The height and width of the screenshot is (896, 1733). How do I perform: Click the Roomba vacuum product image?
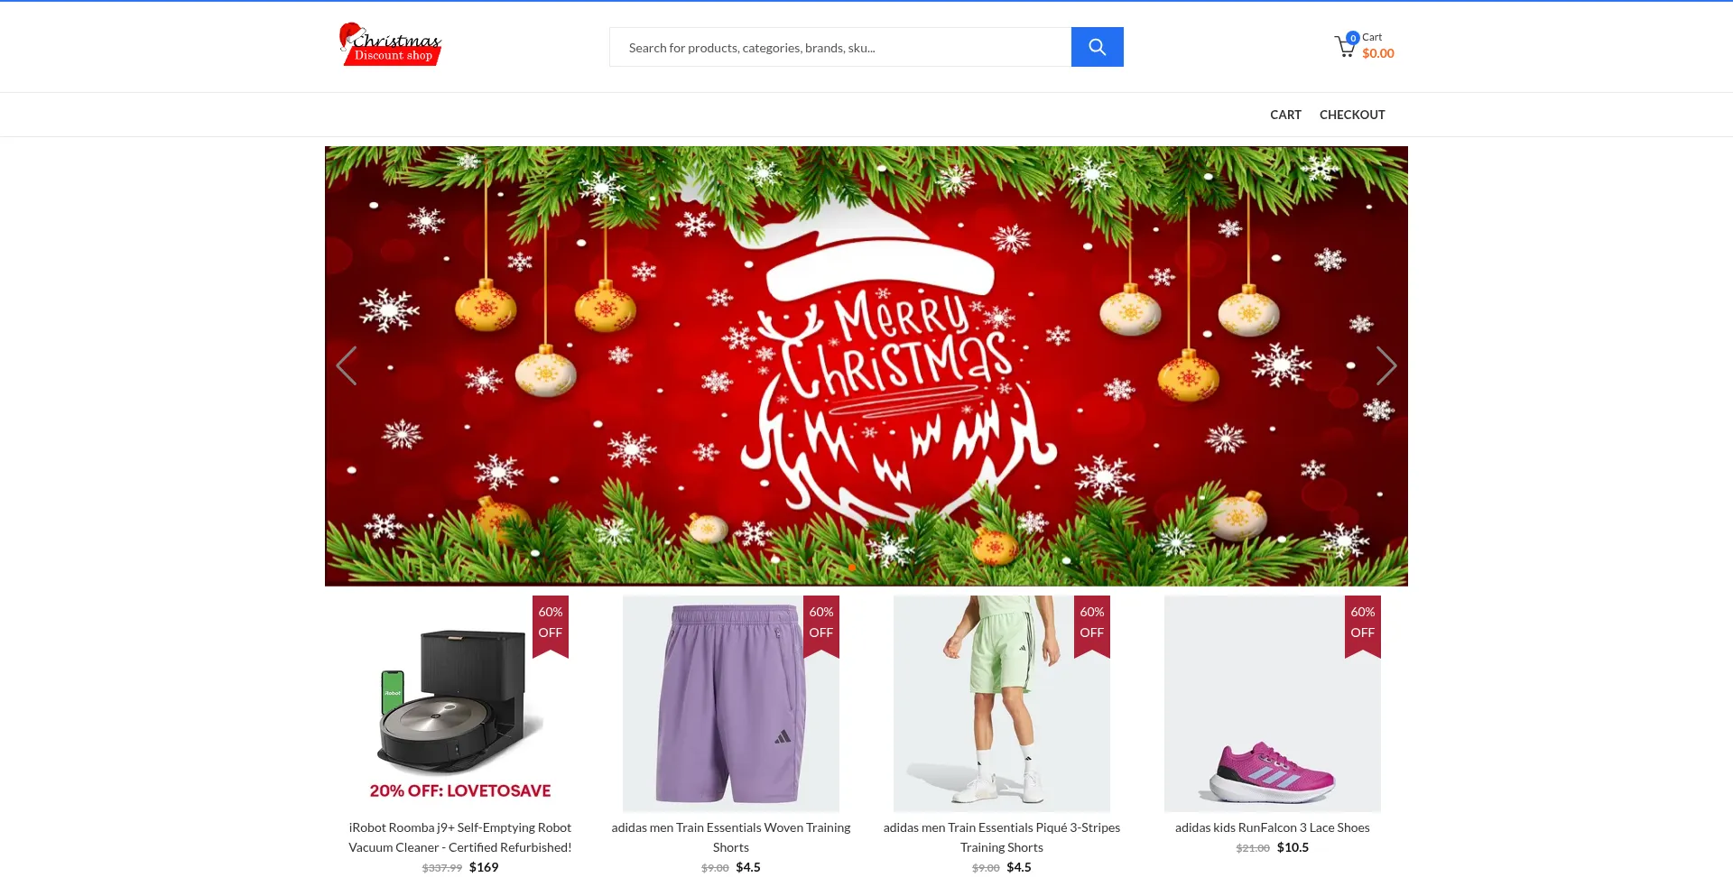tap(460, 704)
